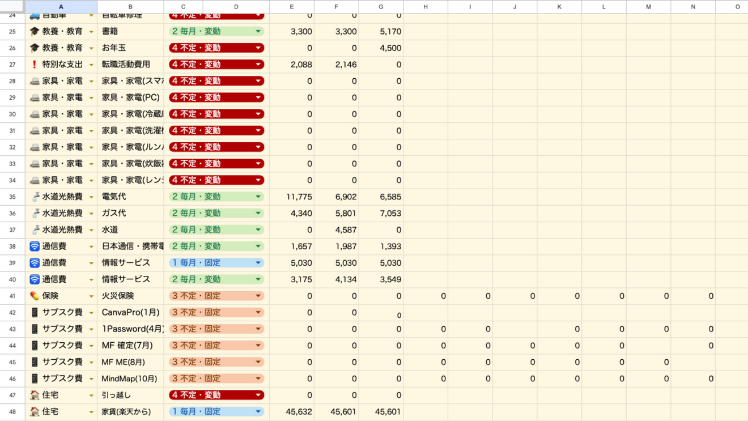Click the 家賃(楽天から) cell

tap(130, 411)
